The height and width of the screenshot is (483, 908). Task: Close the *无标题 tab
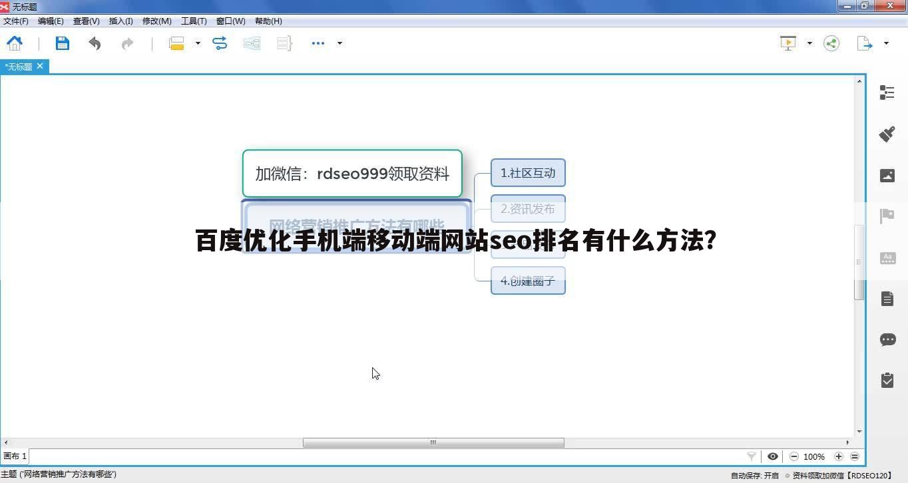click(x=40, y=66)
